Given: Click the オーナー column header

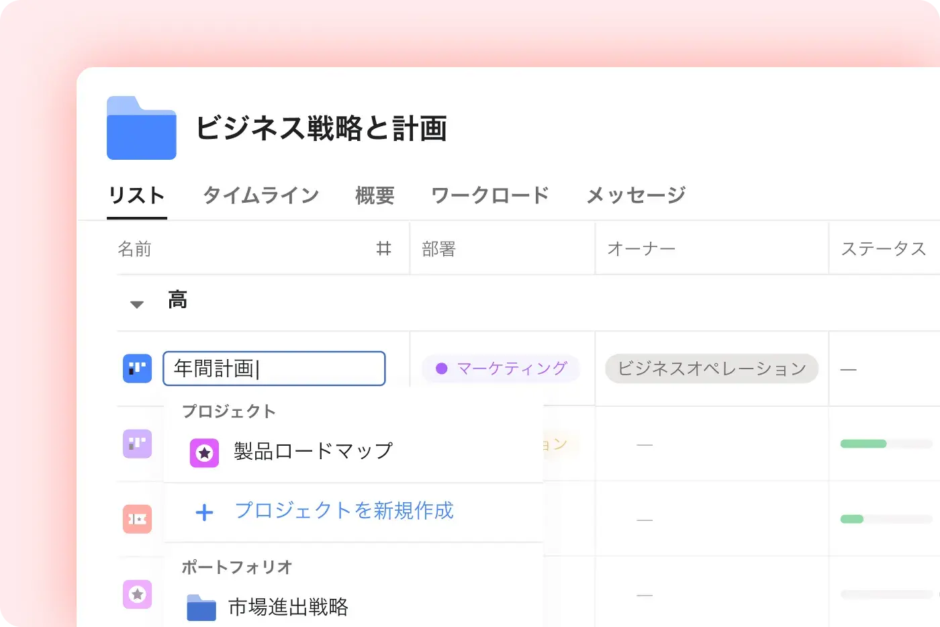Looking at the screenshot, I should pyautogui.click(x=641, y=249).
